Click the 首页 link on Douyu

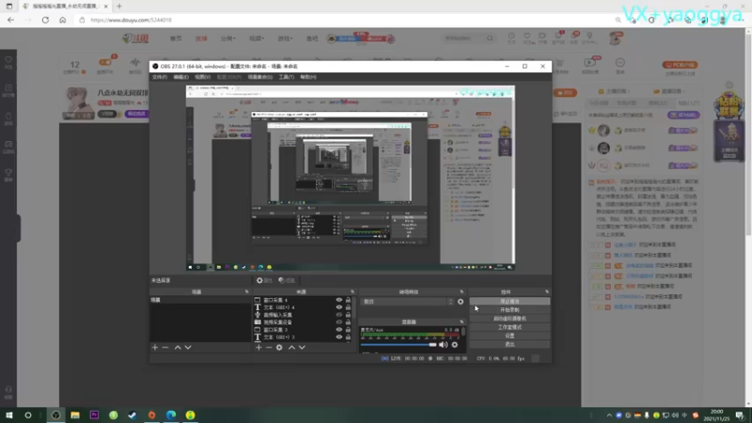coord(176,39)
